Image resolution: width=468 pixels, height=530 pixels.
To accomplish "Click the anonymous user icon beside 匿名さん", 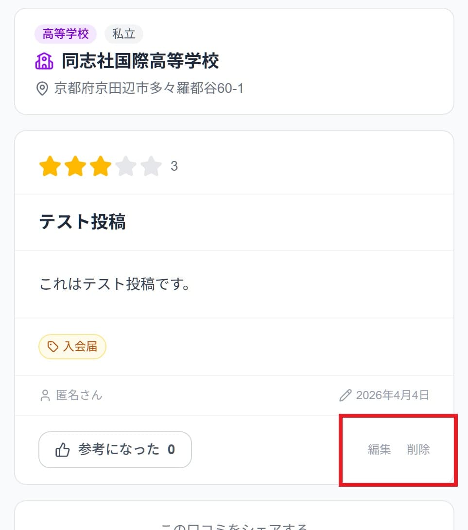I will pos(45,395).
